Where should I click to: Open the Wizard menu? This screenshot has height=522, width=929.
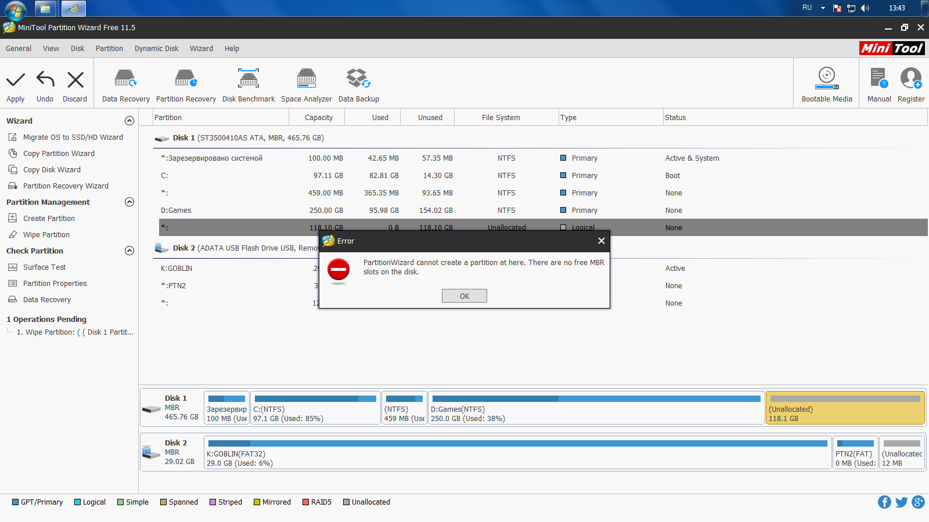(x=201, y=49)
